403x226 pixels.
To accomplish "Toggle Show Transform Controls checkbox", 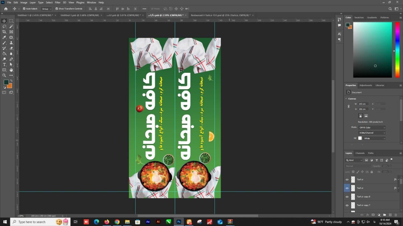I will (x=57, y=9).
